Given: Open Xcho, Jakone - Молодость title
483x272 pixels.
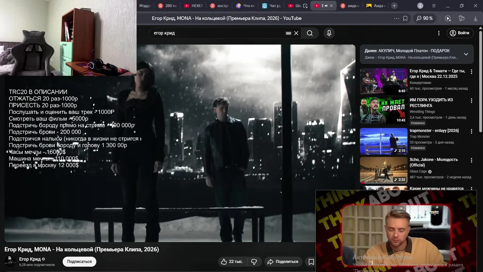Looking at the screenshot, I should [x=434, y=162].
